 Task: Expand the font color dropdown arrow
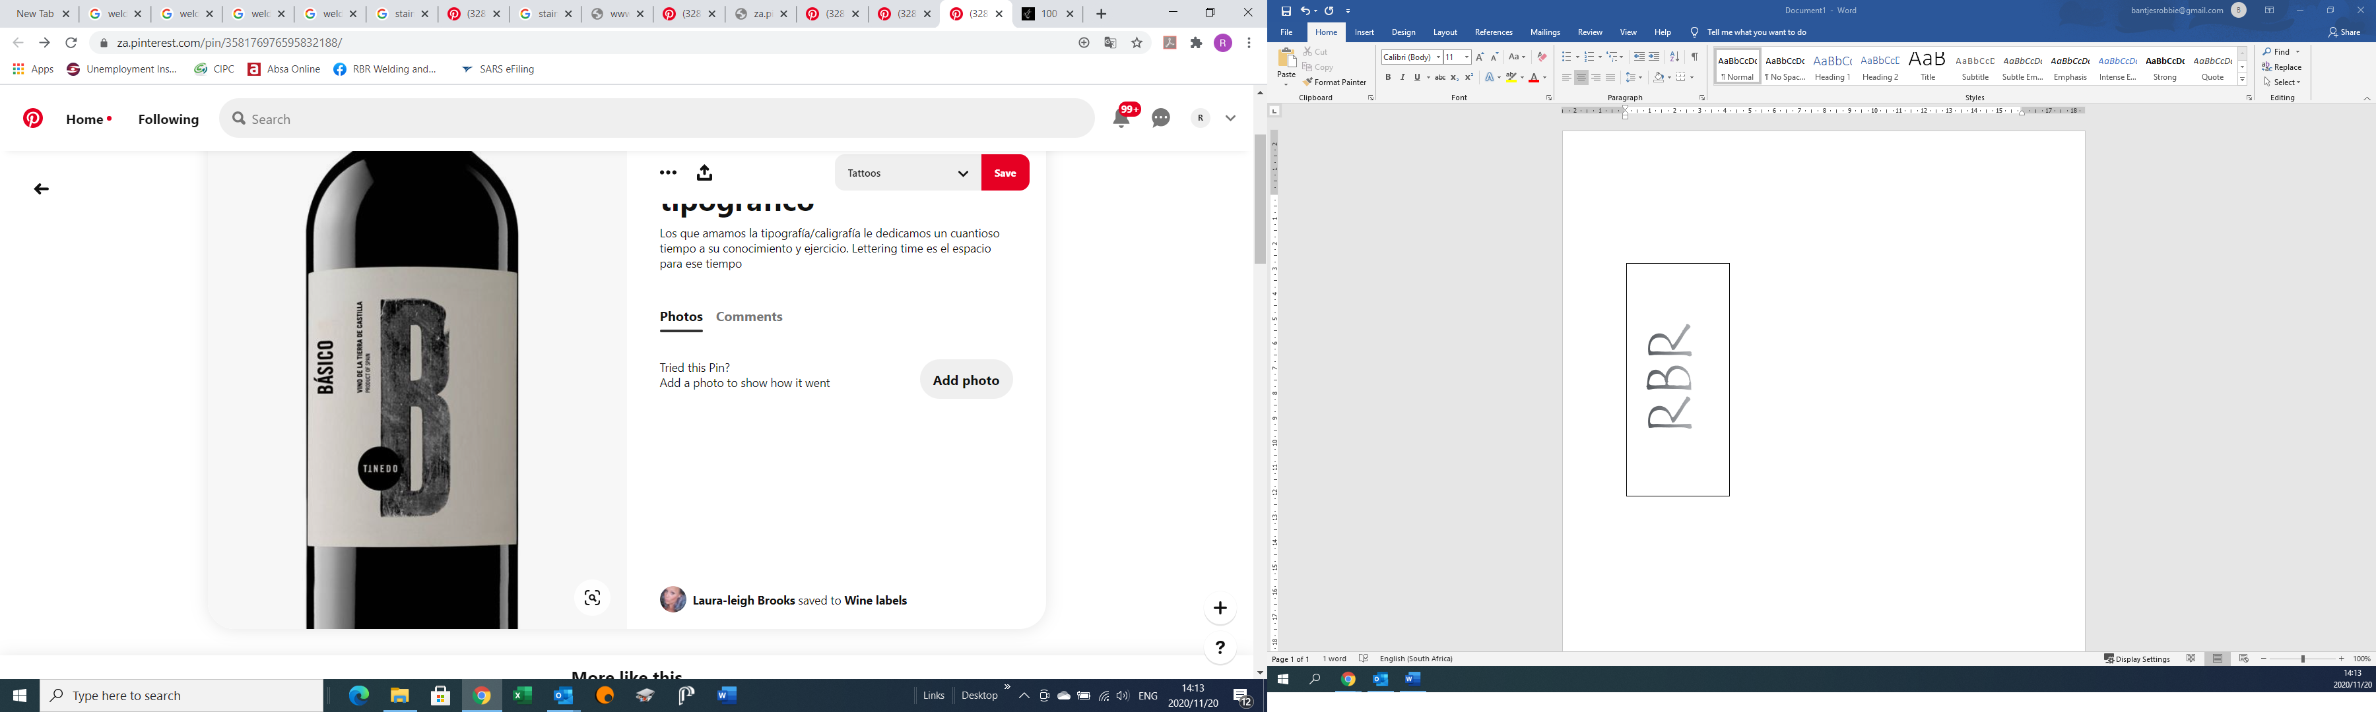pos(1545,77)
